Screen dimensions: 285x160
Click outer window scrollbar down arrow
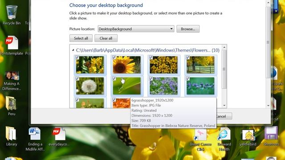tap(268, 105)
